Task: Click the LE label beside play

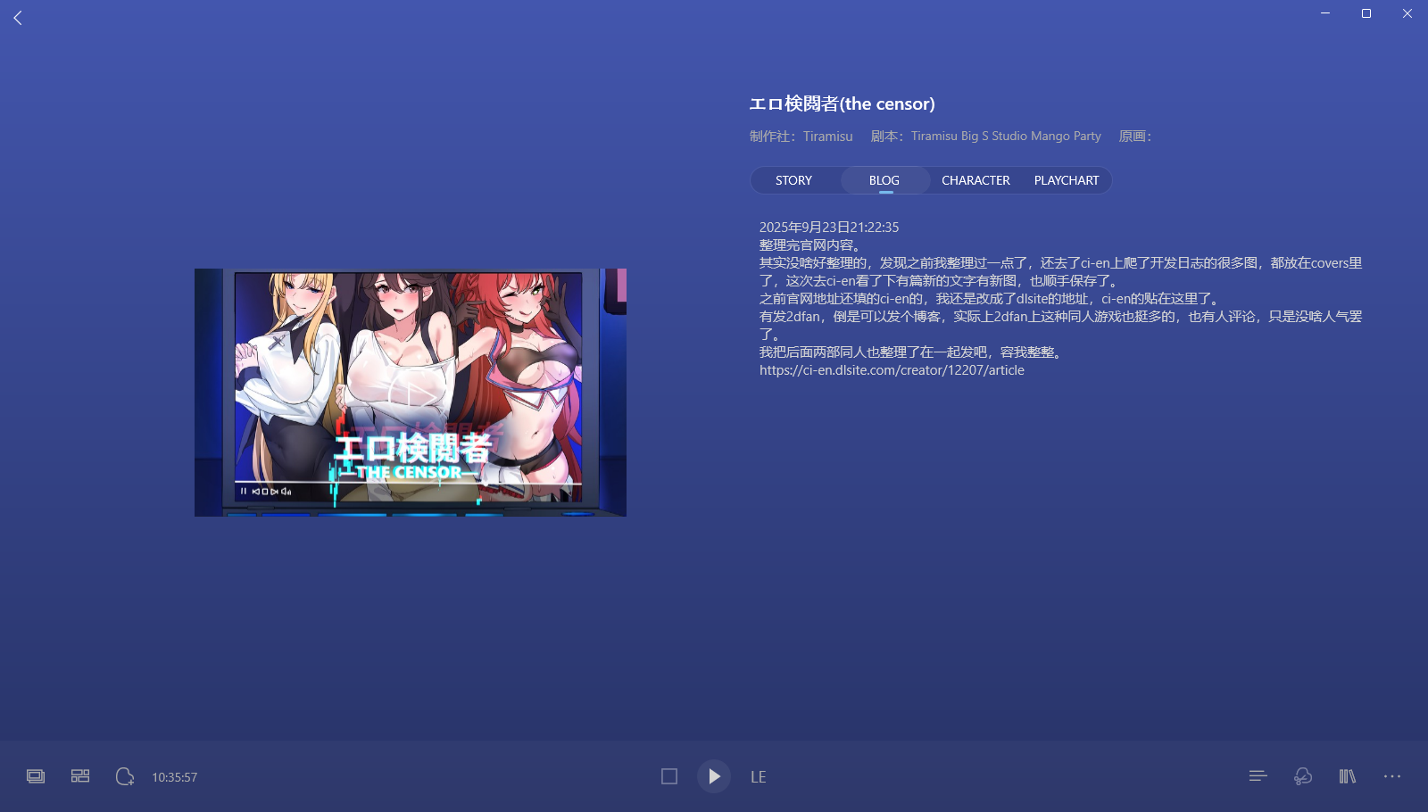Action: click(x=759, y=777)
